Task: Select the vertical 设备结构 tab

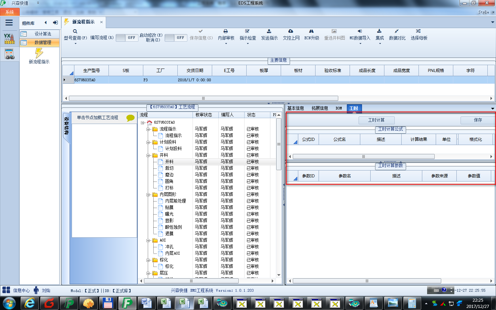Action: [66, 128]
